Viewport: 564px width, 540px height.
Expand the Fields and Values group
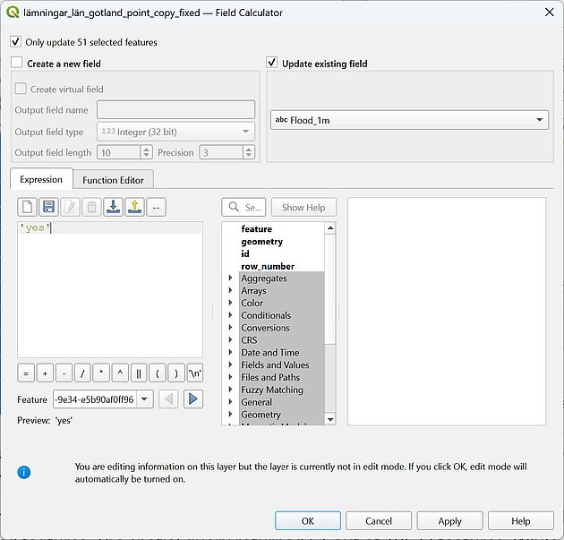click(230, 364)
